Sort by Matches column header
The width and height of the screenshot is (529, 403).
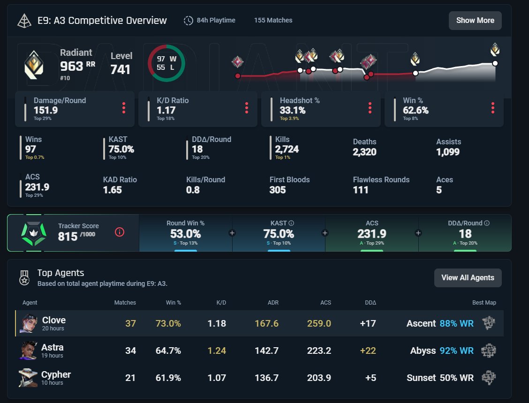coord(125,303)
